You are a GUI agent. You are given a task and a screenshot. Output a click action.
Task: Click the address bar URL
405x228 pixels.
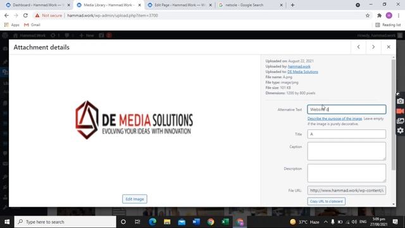[113, 15]
